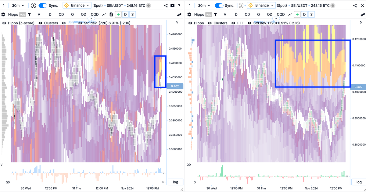Click the filter funnel icon in right panel
This screenshot has height=192, width=366.
pyautogui.click(x=215, y=14)
